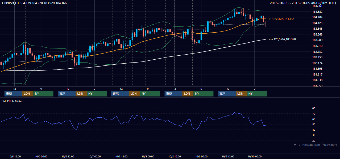Click the 10/5 12:00 time label
340x159 pixels.
pyautogui.click(x=15, y=156)
